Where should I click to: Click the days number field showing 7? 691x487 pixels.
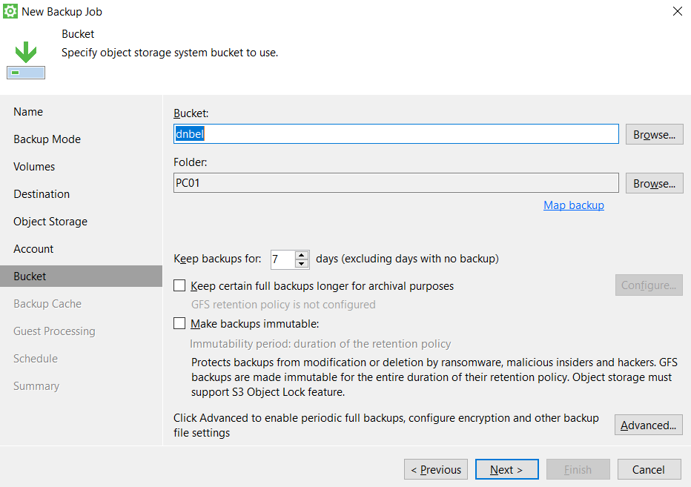point(282,259)
